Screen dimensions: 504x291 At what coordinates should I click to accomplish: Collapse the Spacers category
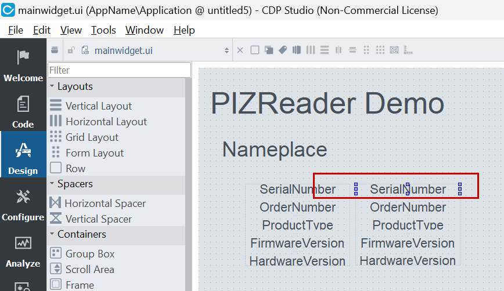tap(52, 183)
